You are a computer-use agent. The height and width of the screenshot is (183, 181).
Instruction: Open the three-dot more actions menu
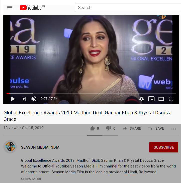coord(174,129)
